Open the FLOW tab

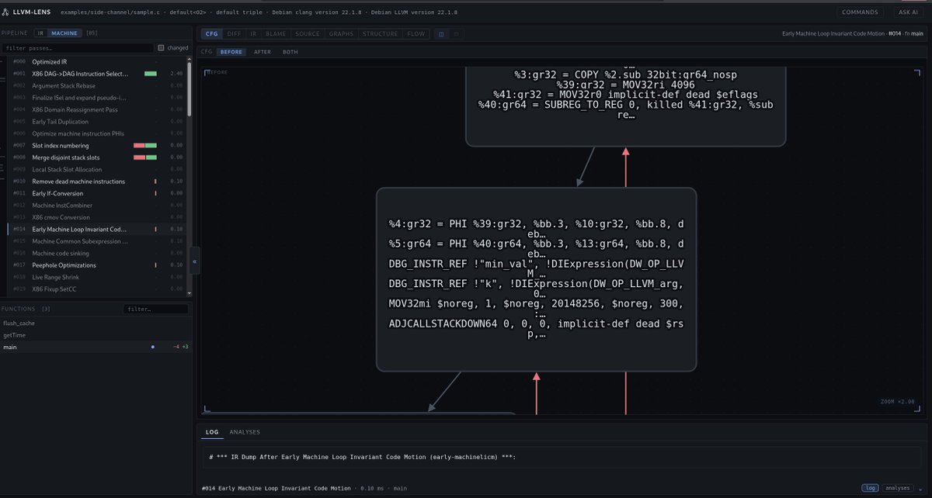tap(416, 34)
